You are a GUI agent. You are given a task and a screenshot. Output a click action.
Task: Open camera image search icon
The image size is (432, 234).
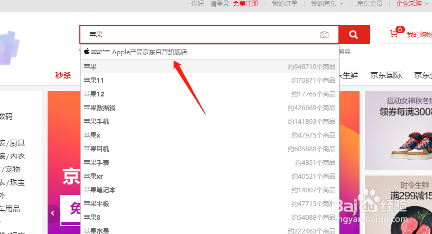(324, 35)
